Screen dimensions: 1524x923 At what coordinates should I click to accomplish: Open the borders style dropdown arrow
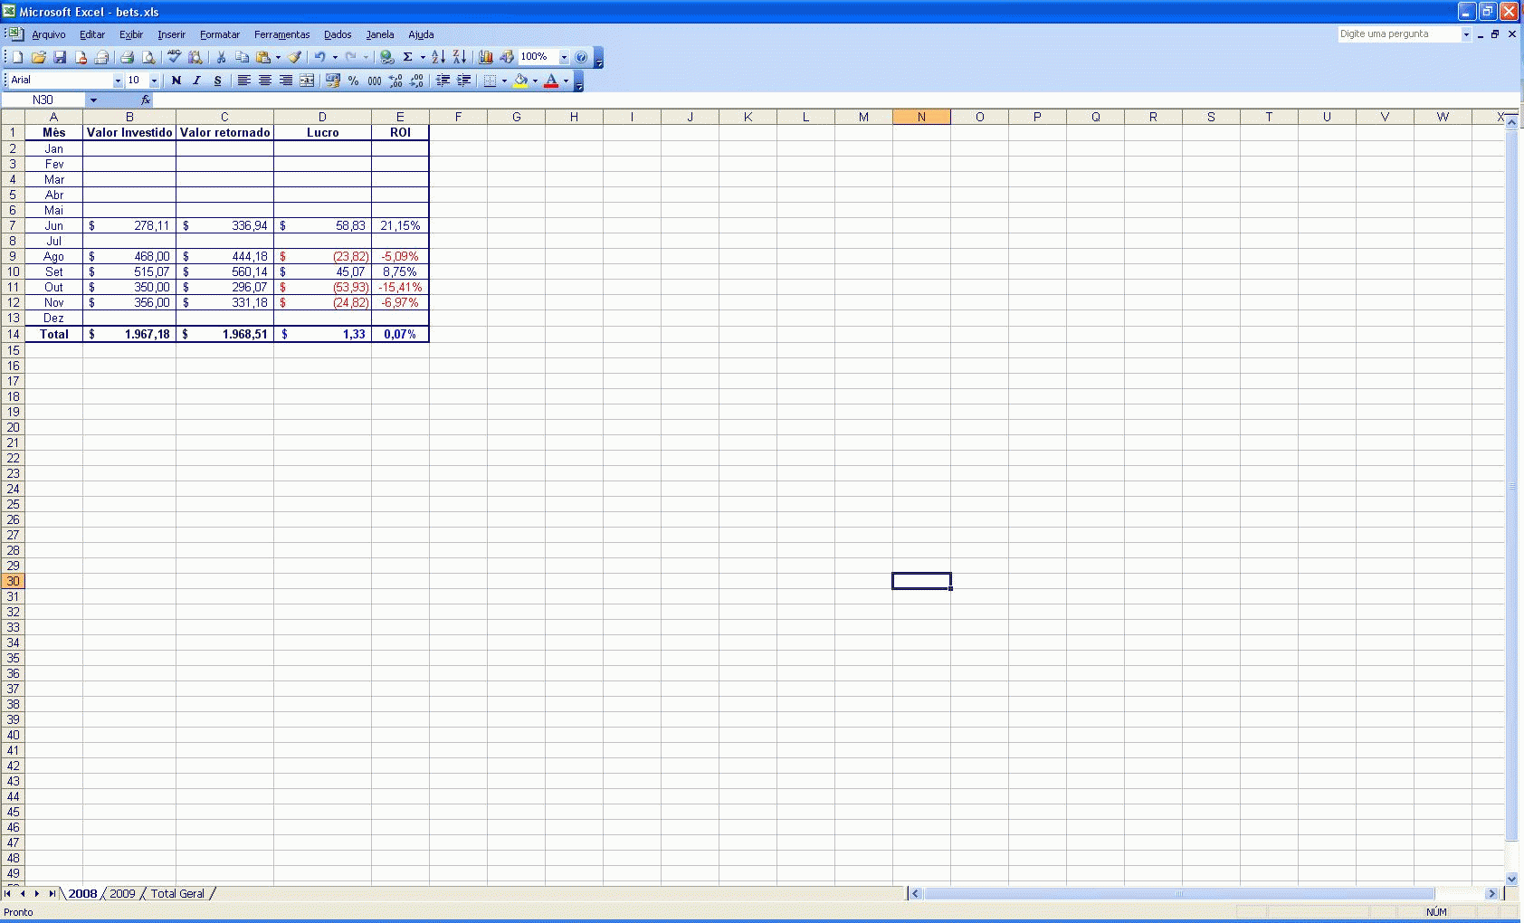(504, 81)
